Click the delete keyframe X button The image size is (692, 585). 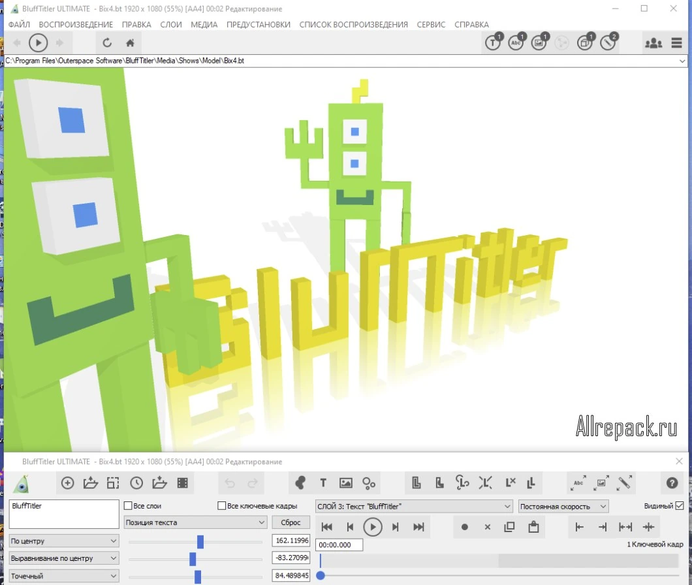487,527
